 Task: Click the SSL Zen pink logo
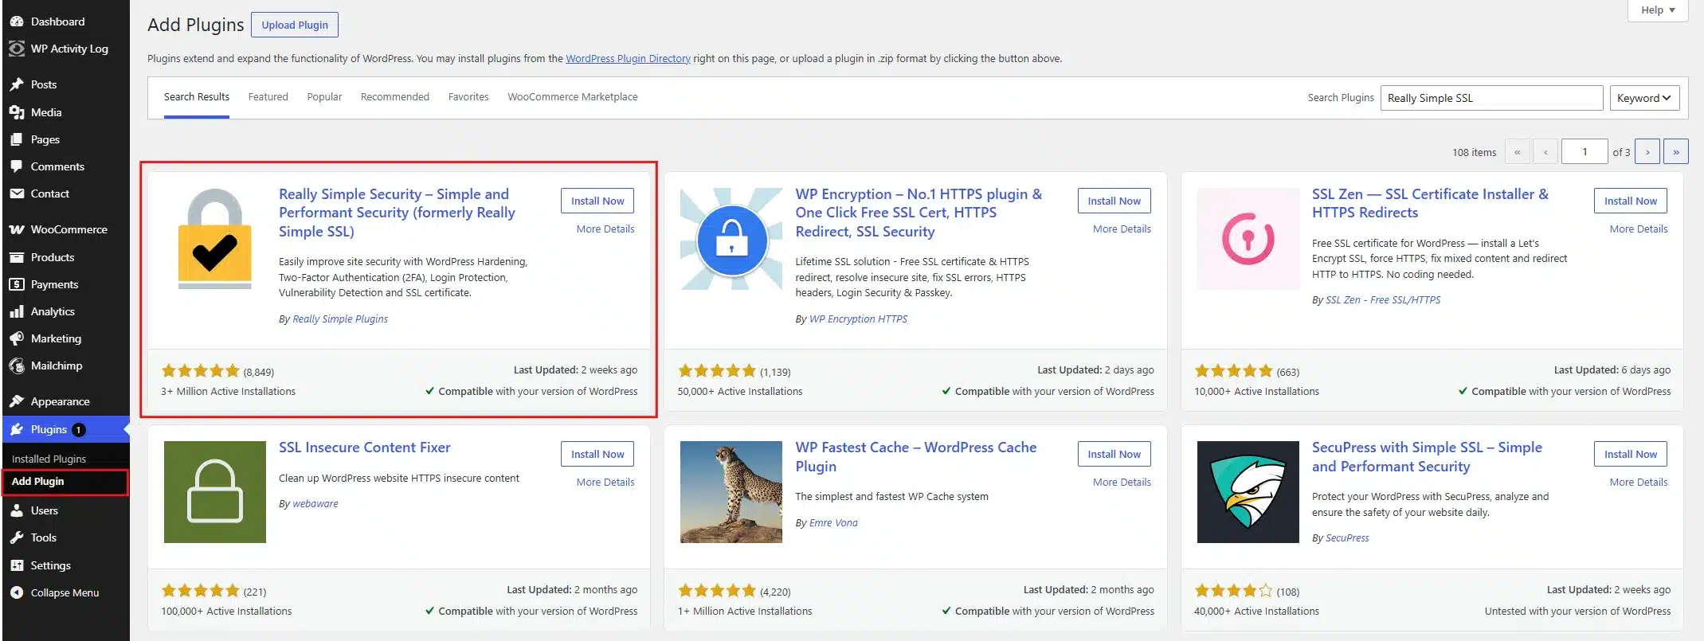(x=1248, y=239)
